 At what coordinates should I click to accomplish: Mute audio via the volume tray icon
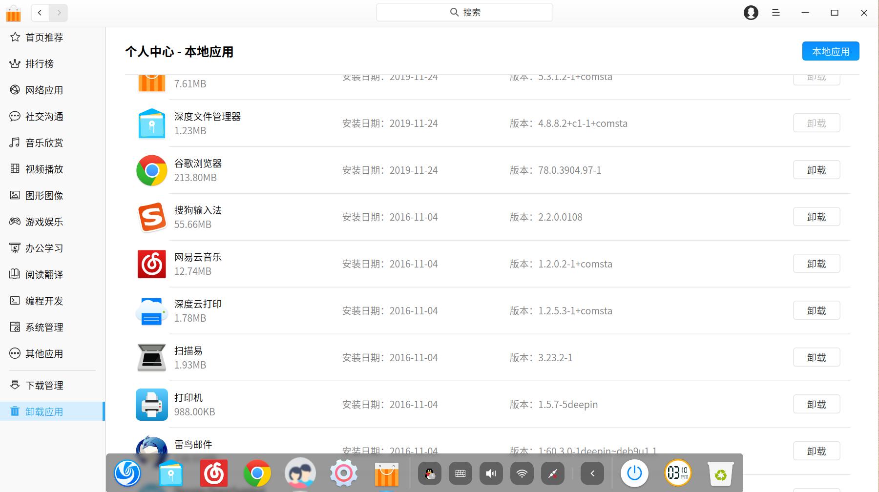click(x=491, y=472)
